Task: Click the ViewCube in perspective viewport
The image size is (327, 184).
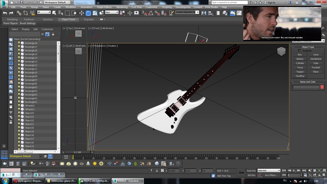Action: 281,51
